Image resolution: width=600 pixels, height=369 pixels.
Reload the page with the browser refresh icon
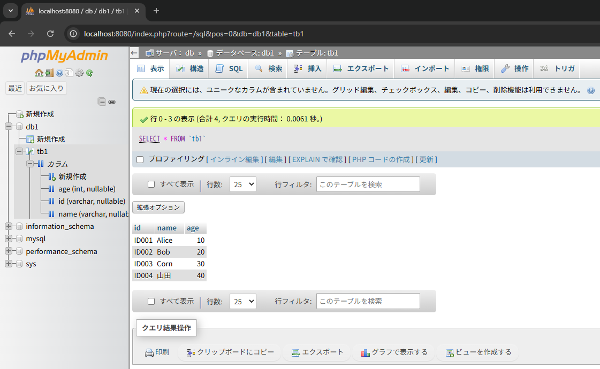50,33
